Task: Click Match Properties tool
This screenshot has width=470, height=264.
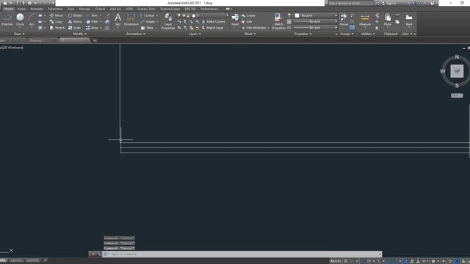Action: (279, 21)
